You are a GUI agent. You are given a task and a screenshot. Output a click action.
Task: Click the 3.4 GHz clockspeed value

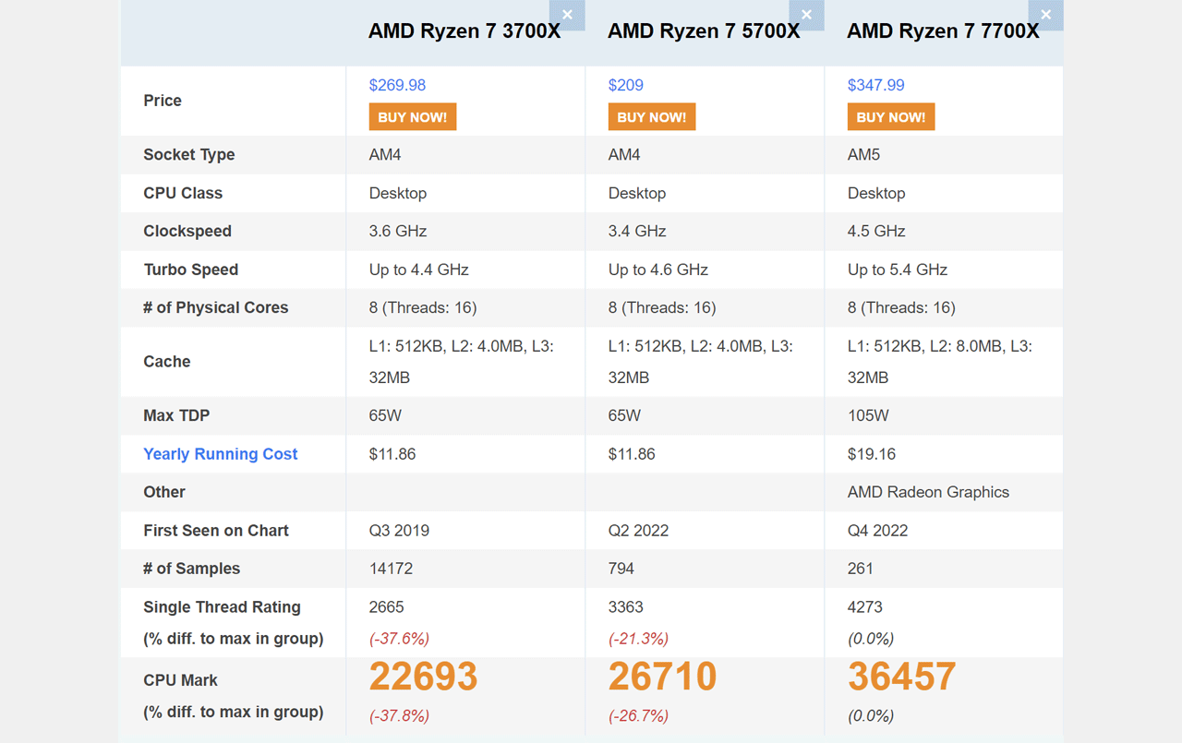click(x=637, y=232)
